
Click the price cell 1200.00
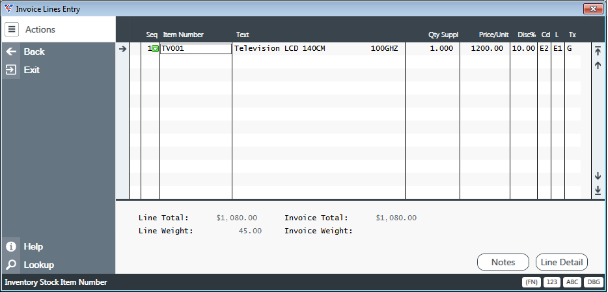pos(487,48)
